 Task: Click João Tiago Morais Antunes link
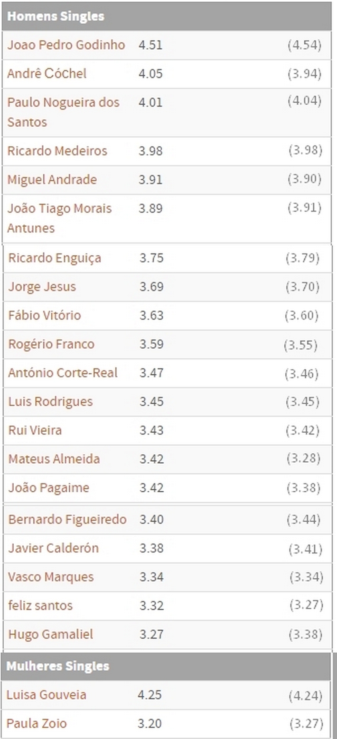click(x=59, y=209)
